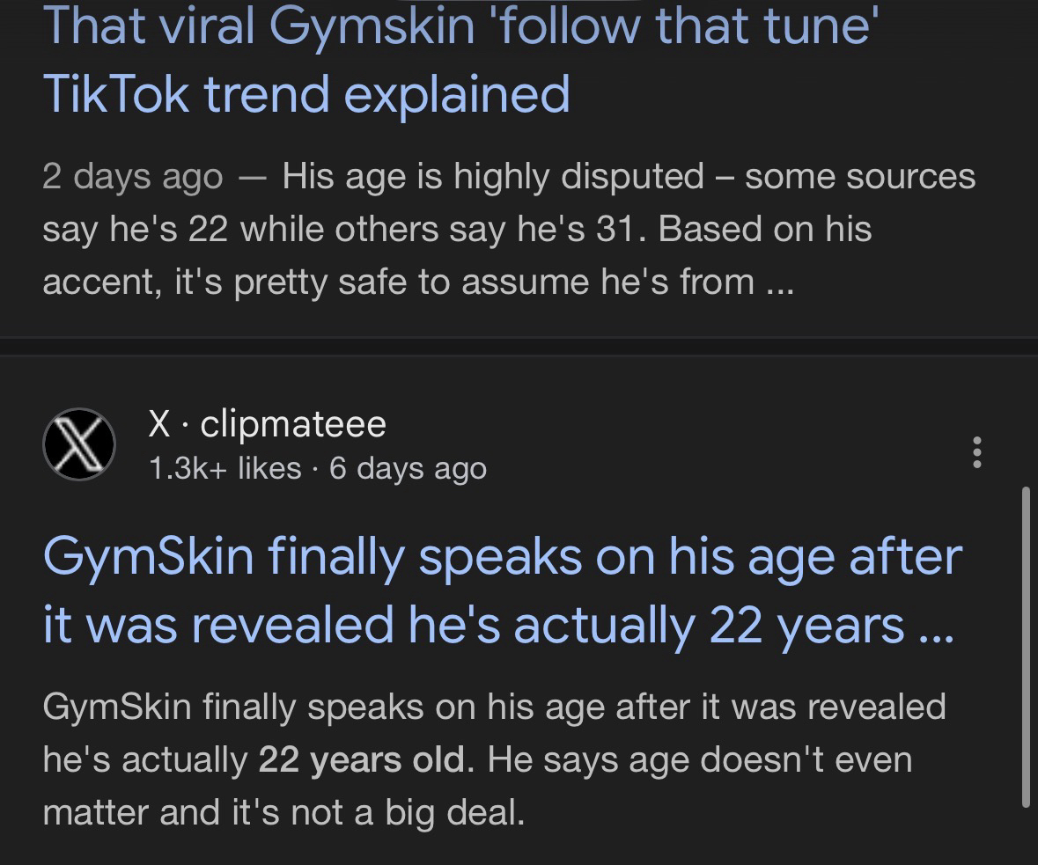Click "TikTok trend explained" title line
This screenshot has width=1038, height=865.
click(306, 93)
